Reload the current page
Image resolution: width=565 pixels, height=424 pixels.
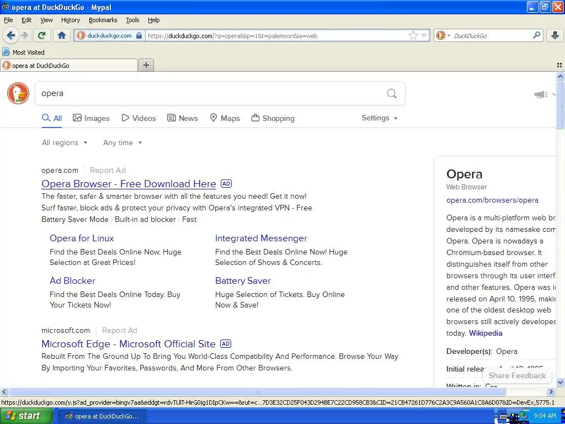click(x=42, y=35)
